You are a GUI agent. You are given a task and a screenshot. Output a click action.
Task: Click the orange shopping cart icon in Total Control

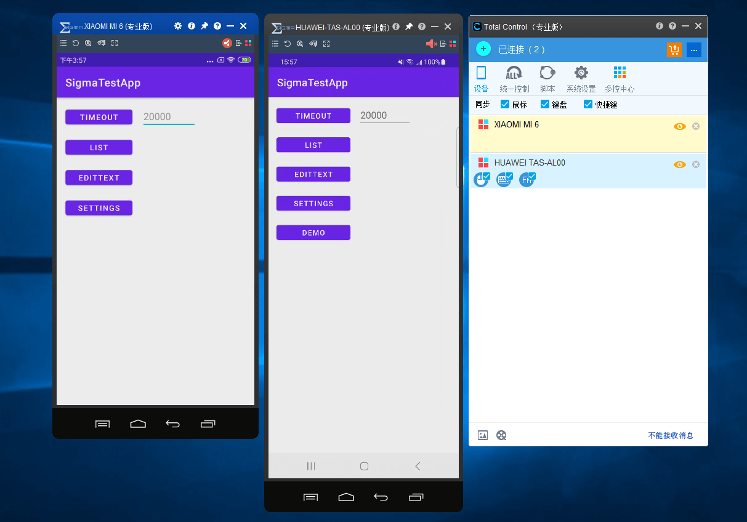click(x=674, y=50)
